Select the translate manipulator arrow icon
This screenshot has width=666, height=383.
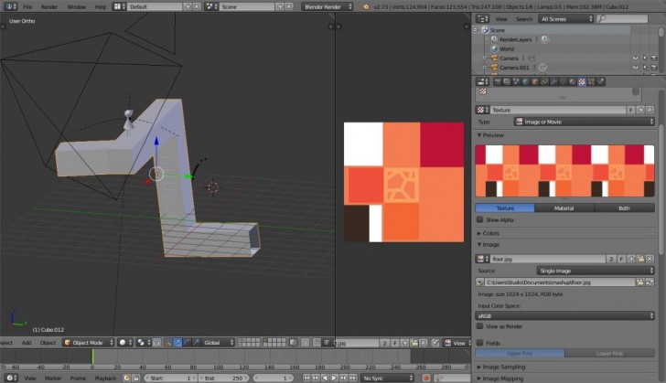click(x=177, y=342)
